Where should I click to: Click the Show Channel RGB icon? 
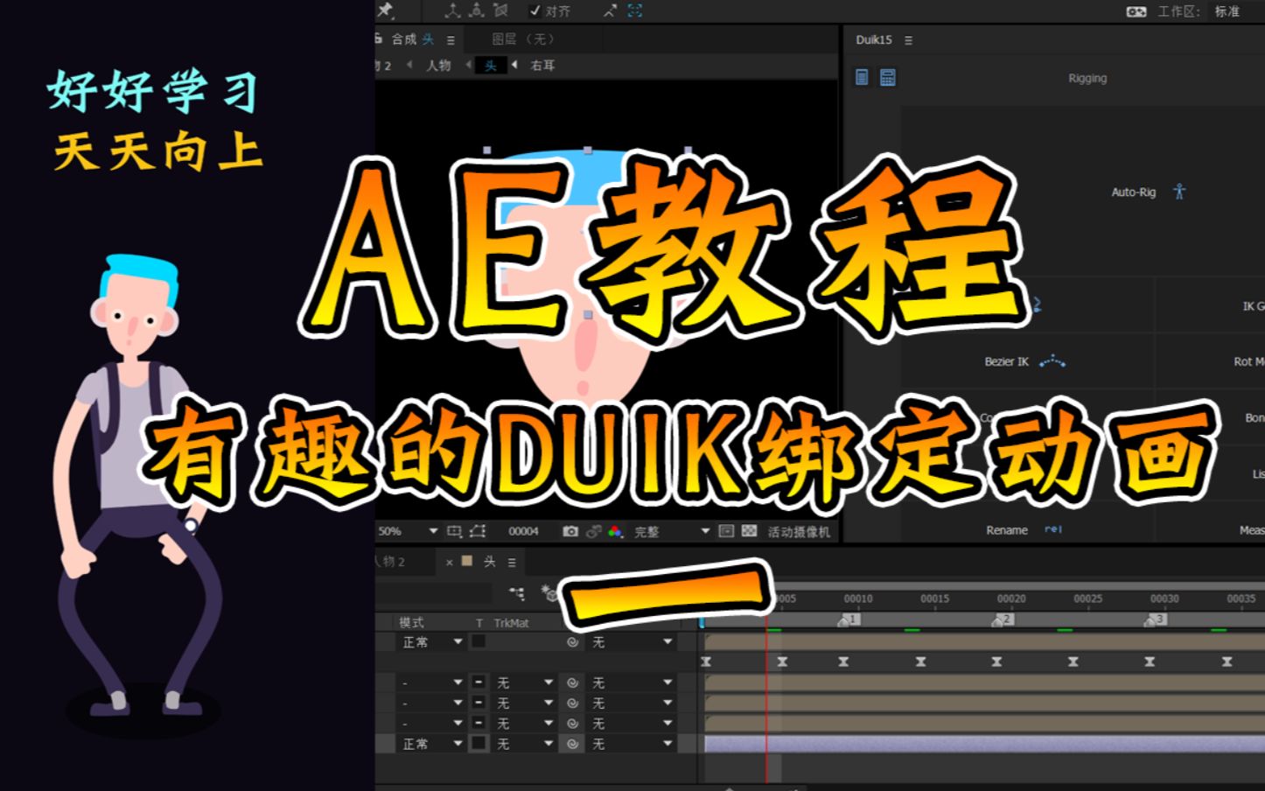click(x=613, y=531)
